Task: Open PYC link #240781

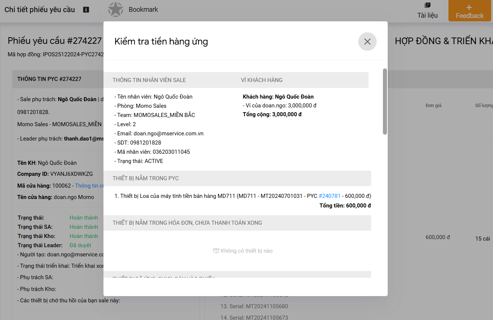Action: pyautogui.click(x=330, y=196)
